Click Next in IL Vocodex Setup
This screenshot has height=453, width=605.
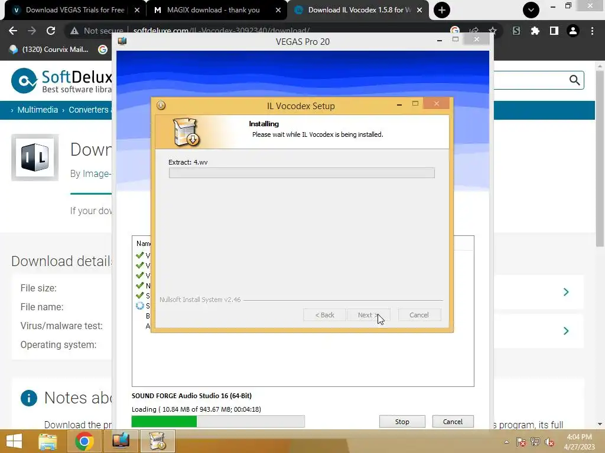(369, 315)
